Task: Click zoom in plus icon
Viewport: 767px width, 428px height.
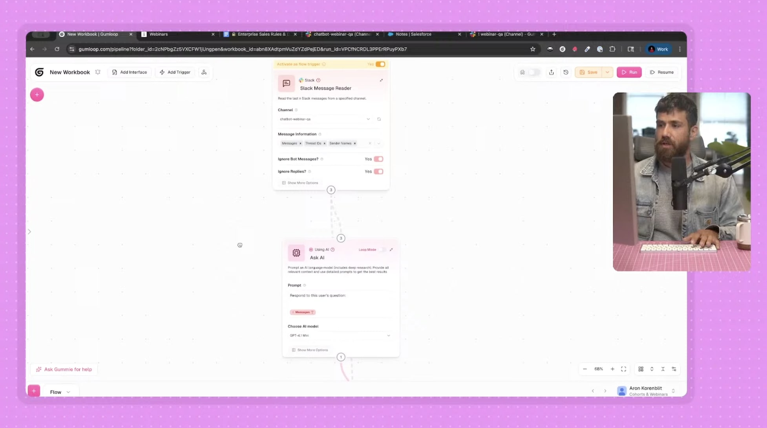Action: tap(612, 369)
